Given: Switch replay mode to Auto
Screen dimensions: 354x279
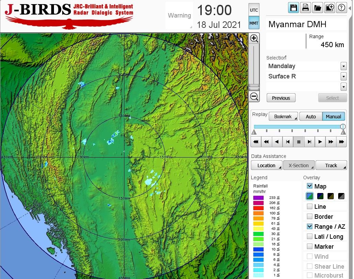Looking at the screenshot, I should point(310,117).
